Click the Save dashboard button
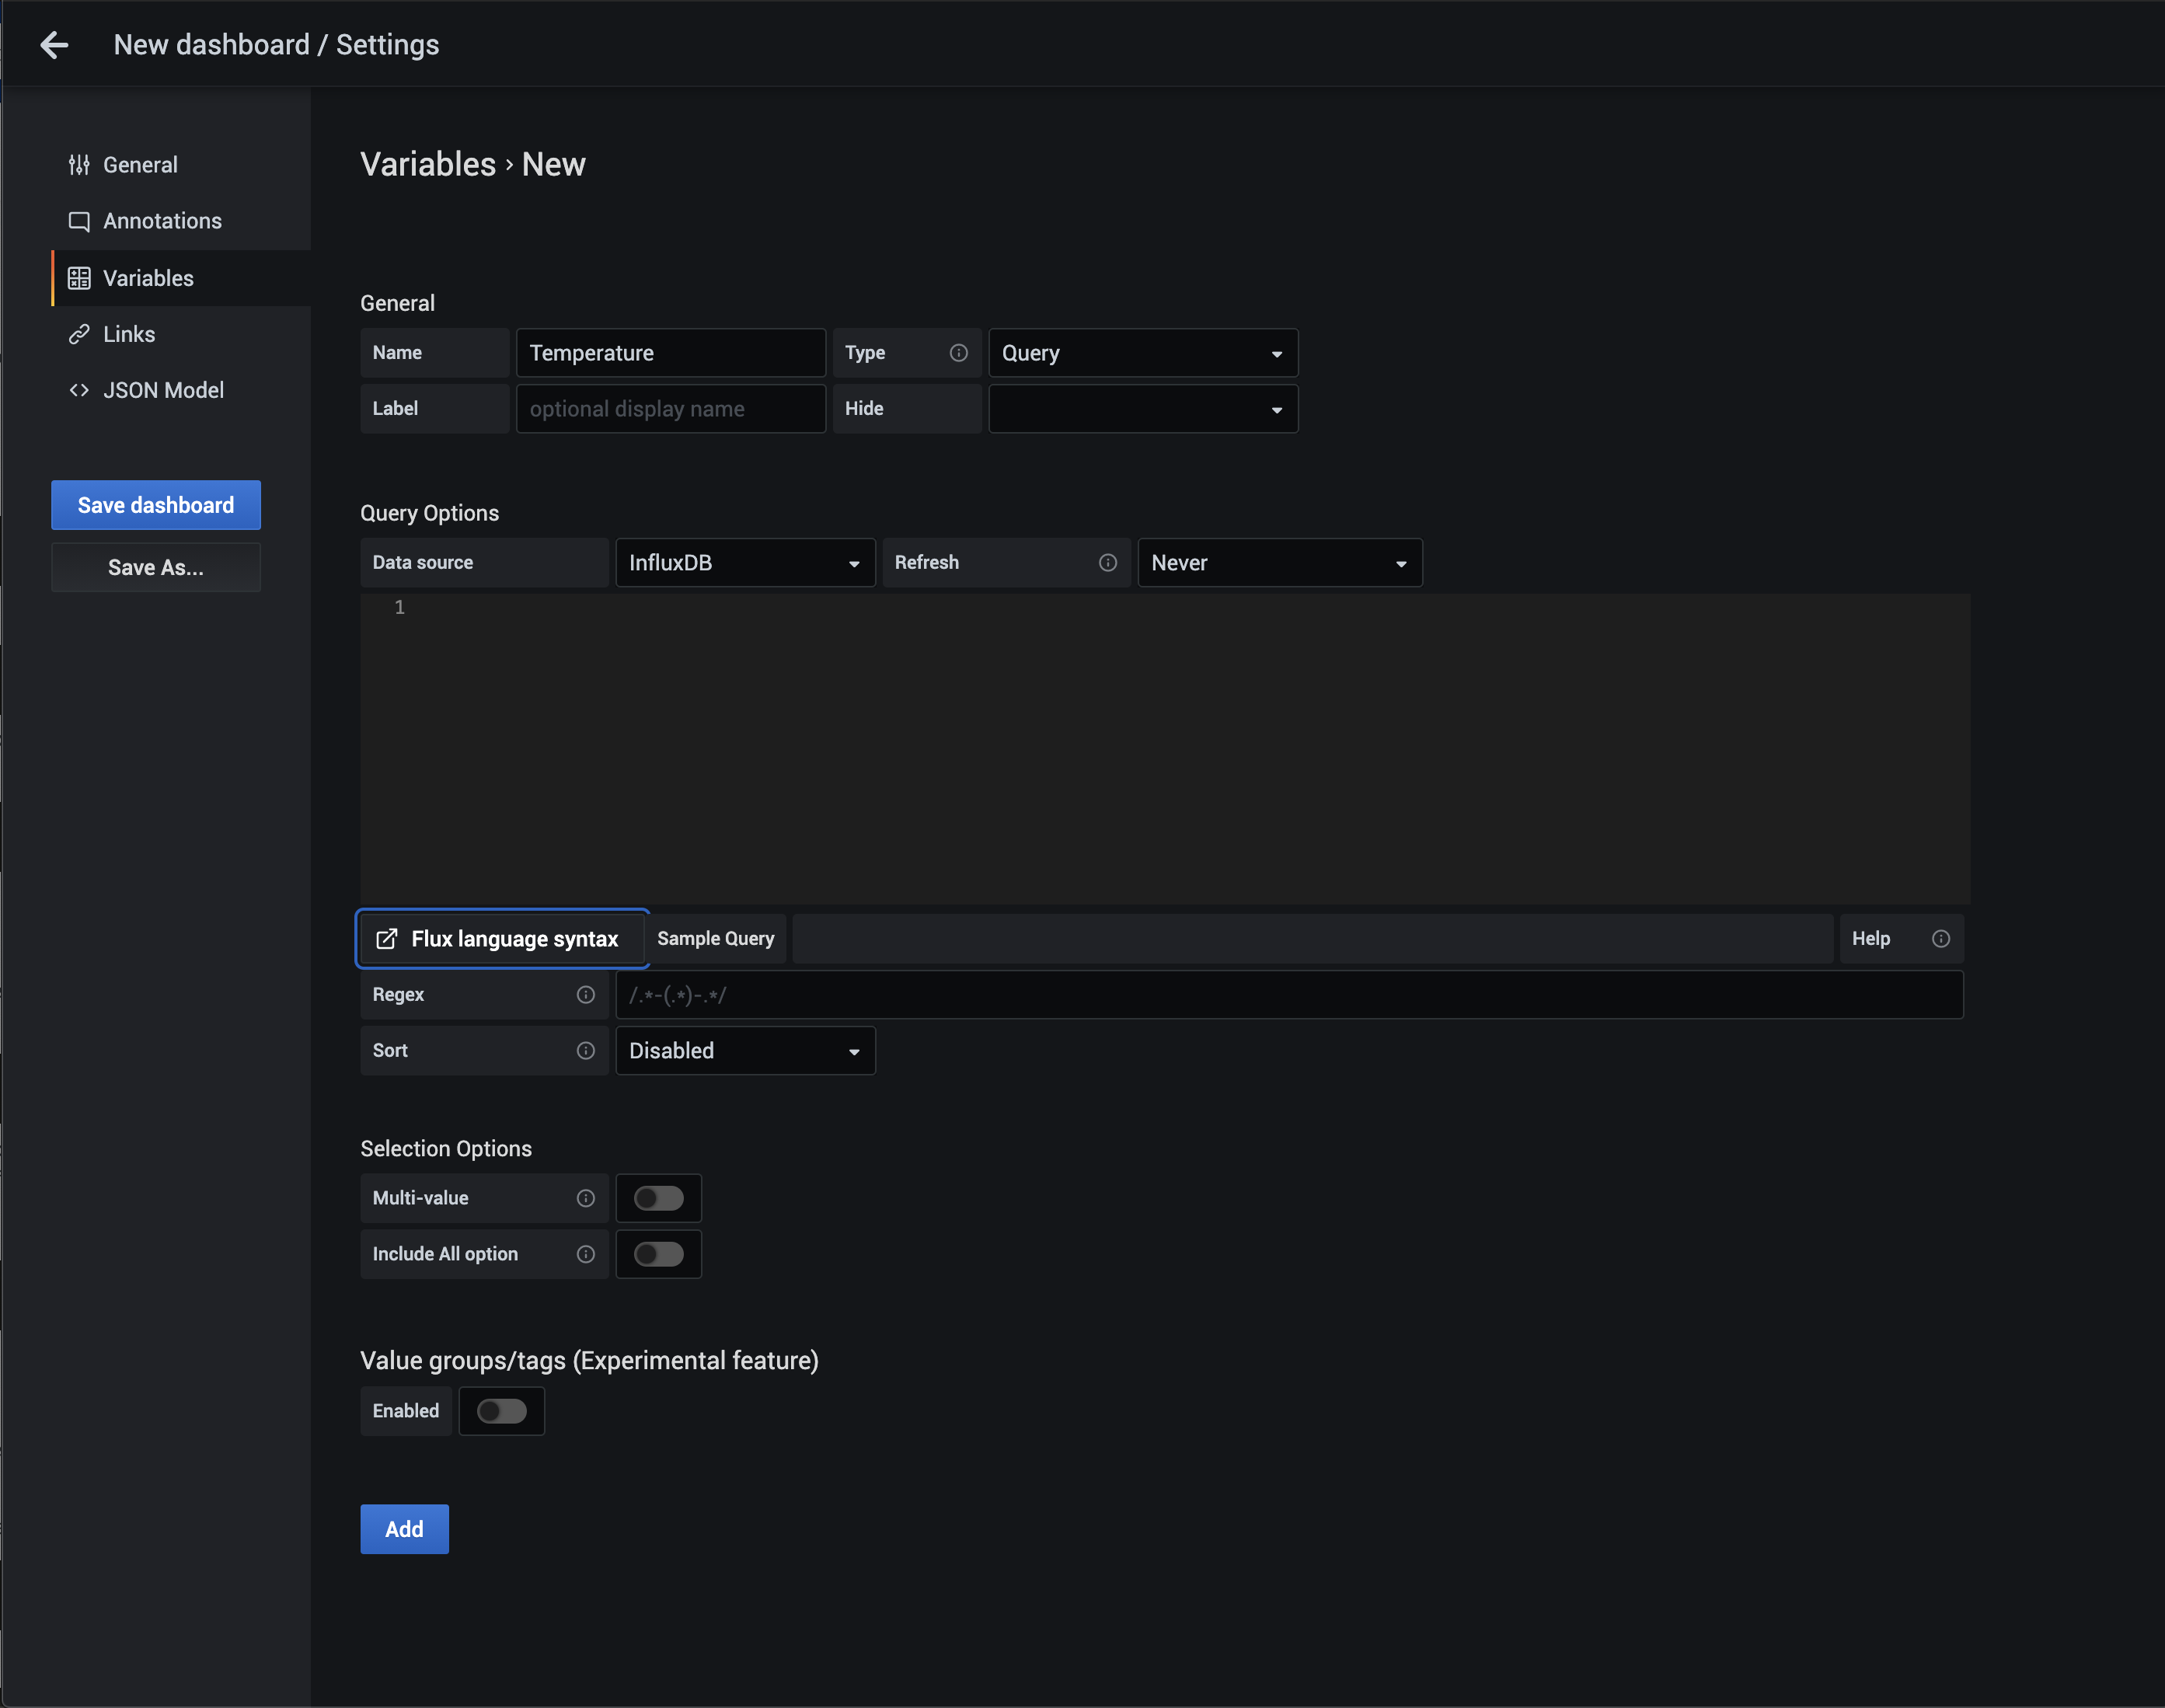 click(x=156, y=505)
